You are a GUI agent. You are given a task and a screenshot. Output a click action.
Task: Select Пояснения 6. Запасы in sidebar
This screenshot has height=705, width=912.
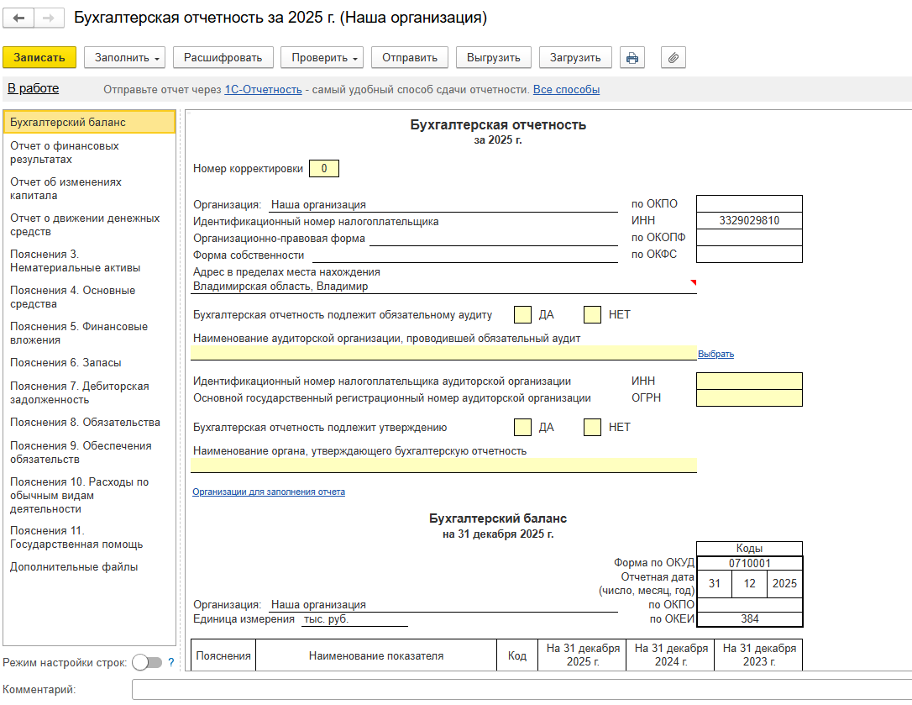coord(66,363)
